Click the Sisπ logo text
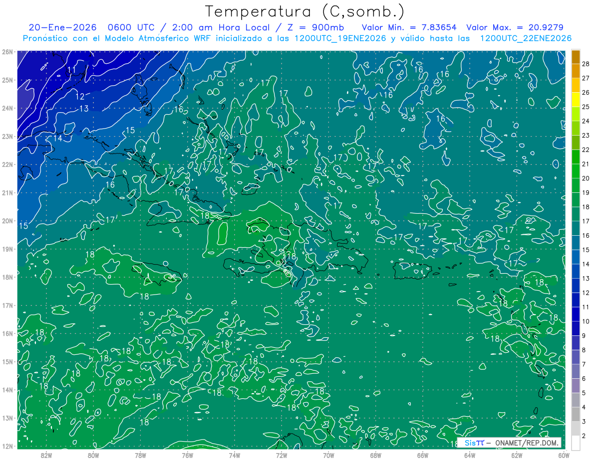 (x=474, y=443)
